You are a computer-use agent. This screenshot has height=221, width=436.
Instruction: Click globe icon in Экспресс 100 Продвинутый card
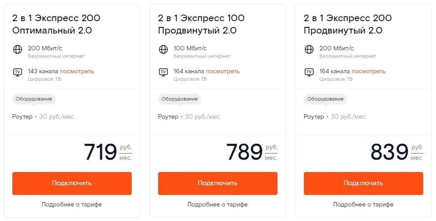coord(163,49)
